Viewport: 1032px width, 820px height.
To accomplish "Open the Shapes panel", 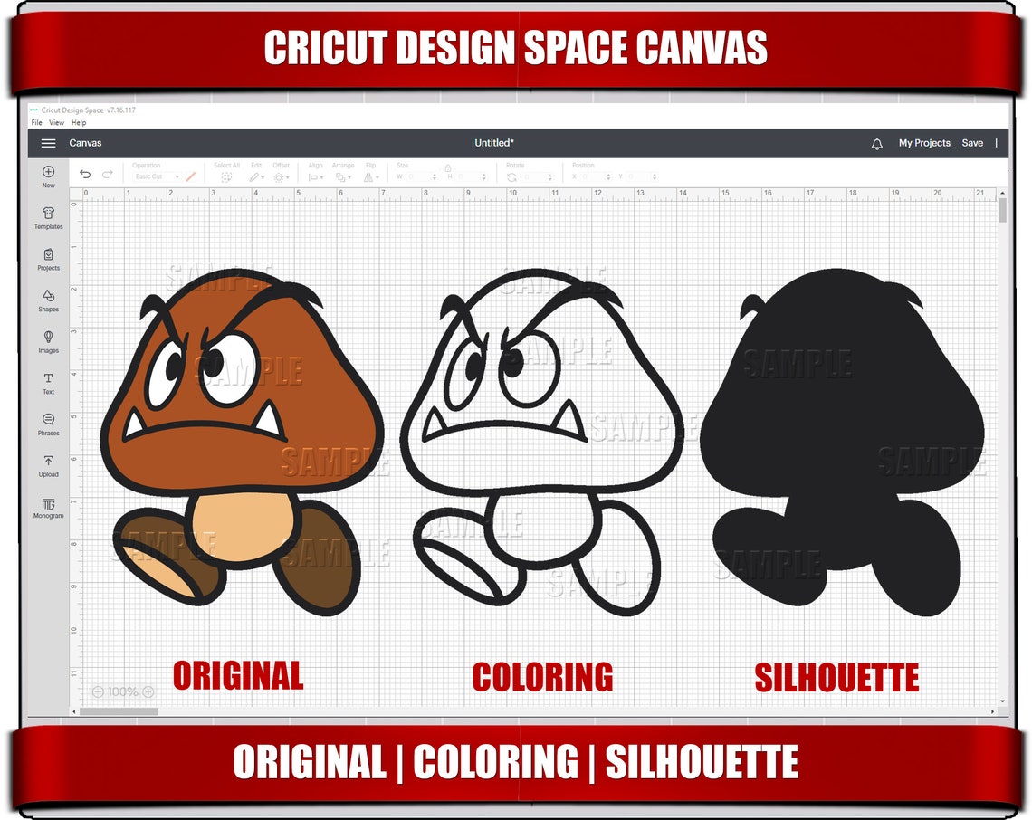I will click(47, 299).
